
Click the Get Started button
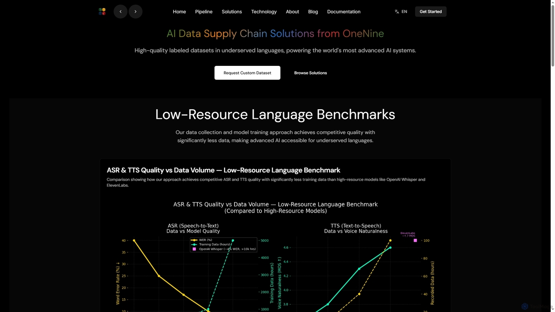point(431,12)
